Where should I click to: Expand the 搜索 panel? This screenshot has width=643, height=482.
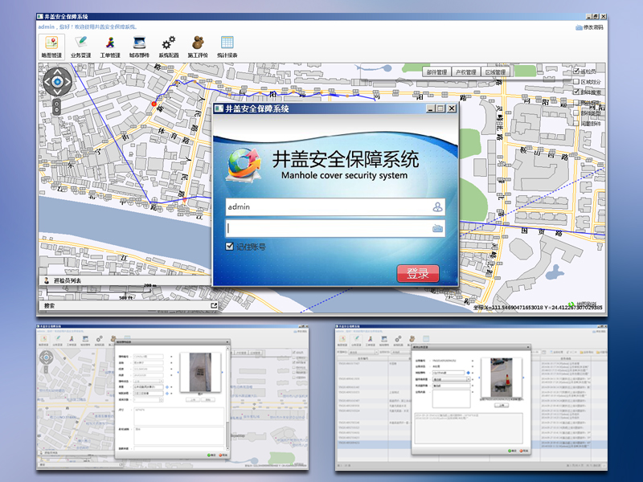[x=129, y=305]
